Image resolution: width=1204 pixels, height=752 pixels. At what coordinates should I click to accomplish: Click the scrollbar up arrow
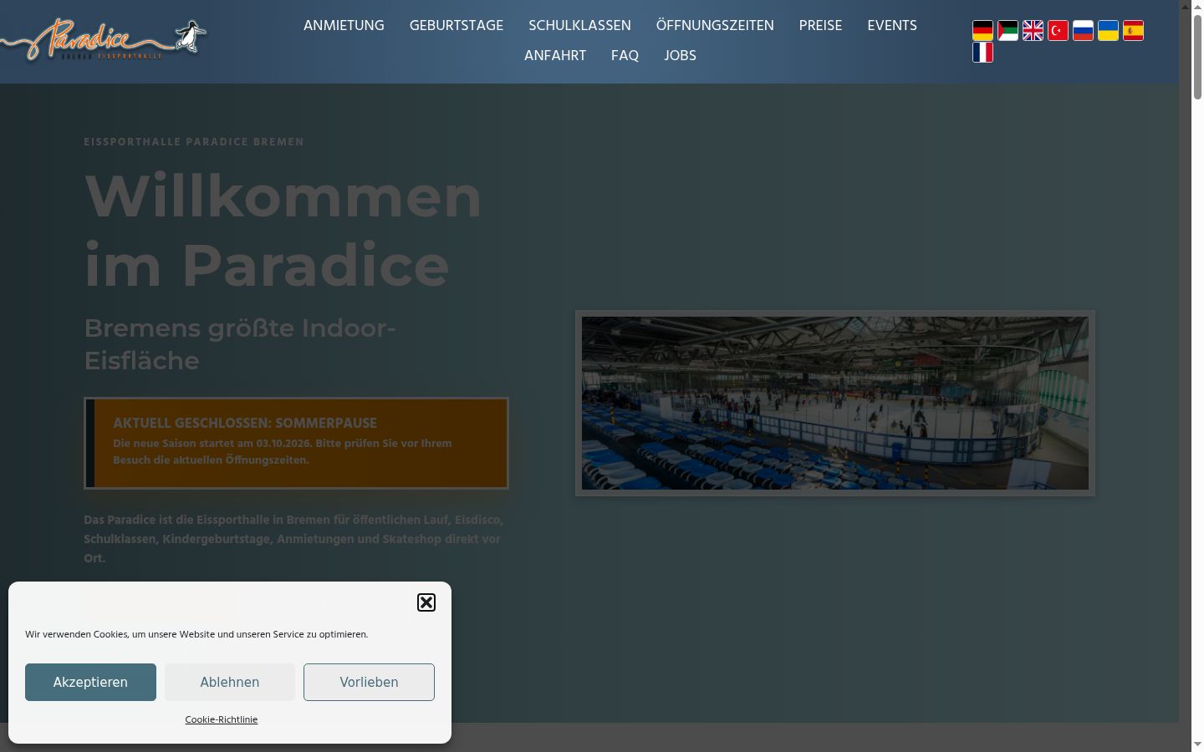coord(1198,7)
